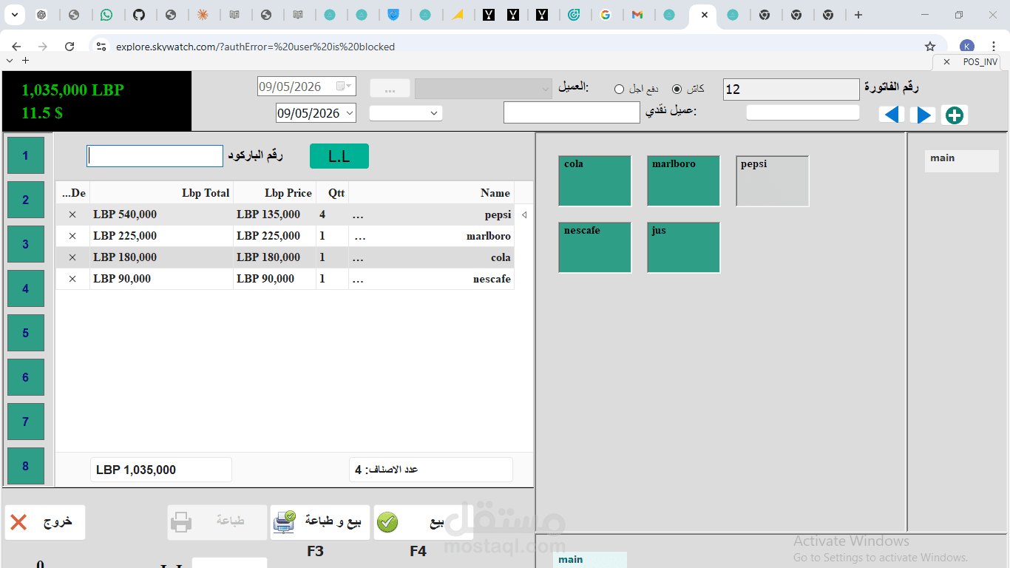Select the main category in the right panel
Screen dimensions: 1010x568
tap(961, 160)
